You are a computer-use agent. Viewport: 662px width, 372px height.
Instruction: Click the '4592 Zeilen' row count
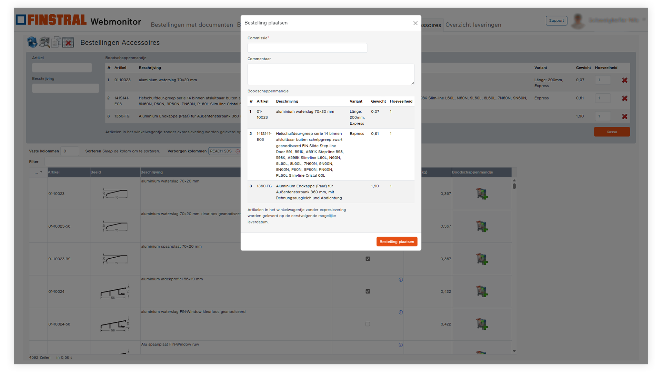(x=40, y=358)
